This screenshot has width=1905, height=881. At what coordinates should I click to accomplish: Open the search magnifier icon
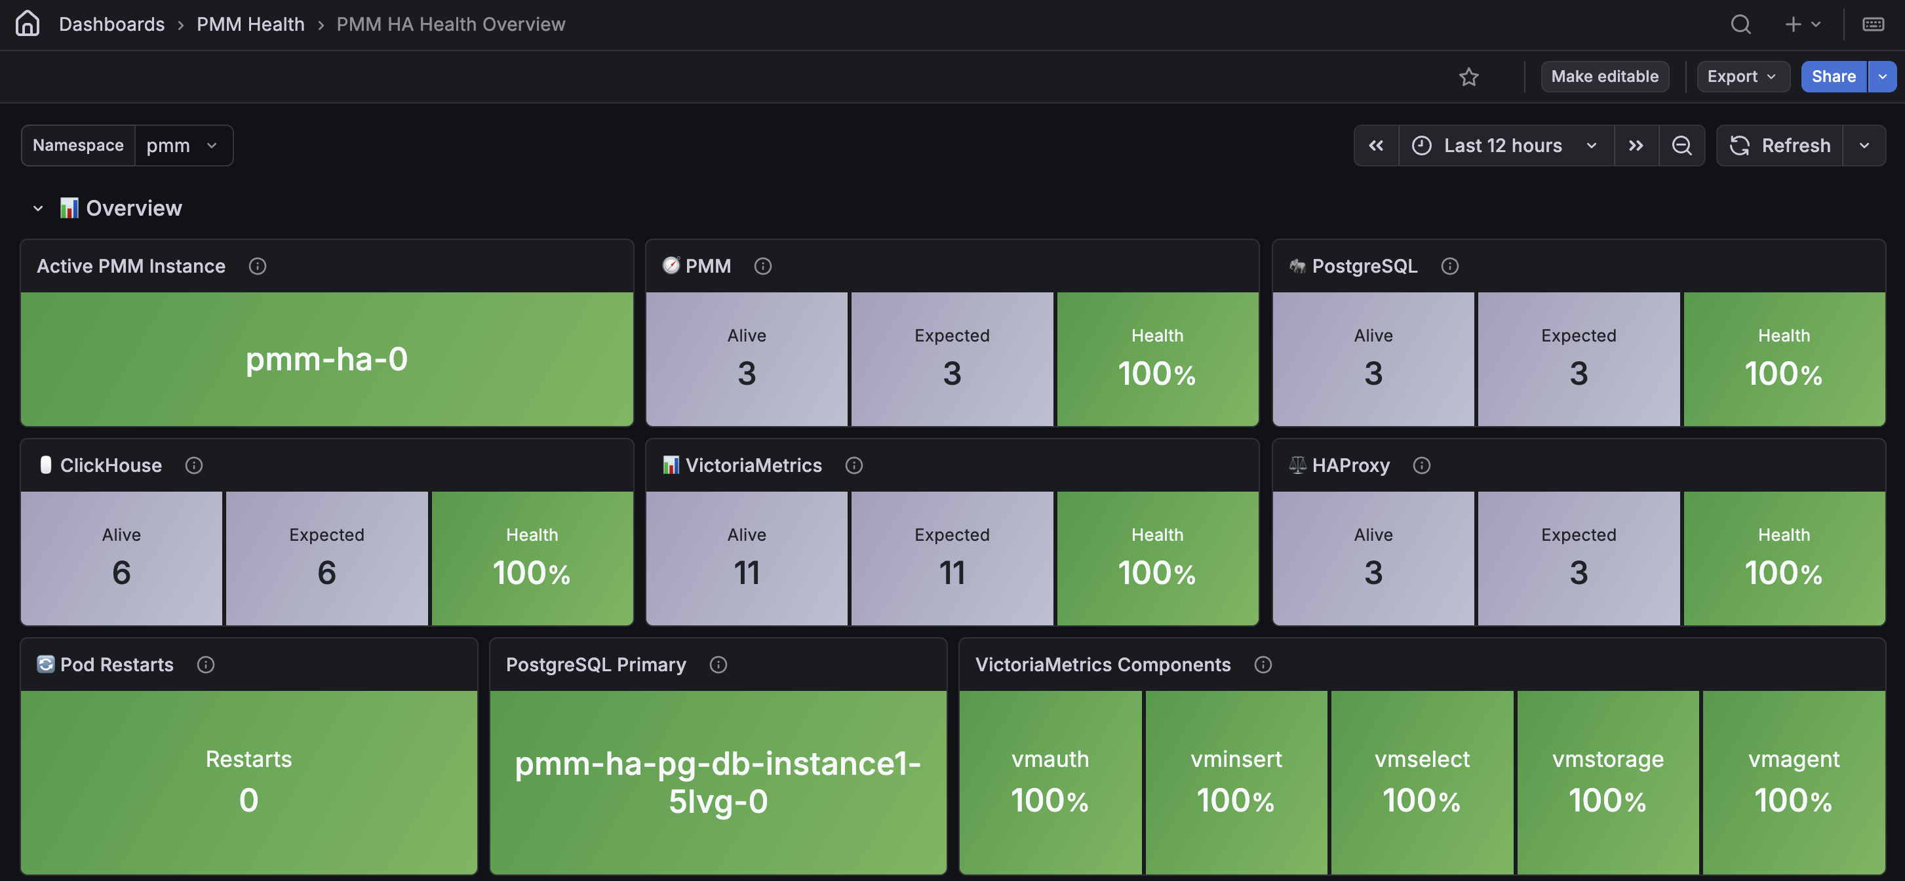pos(1741,24)
